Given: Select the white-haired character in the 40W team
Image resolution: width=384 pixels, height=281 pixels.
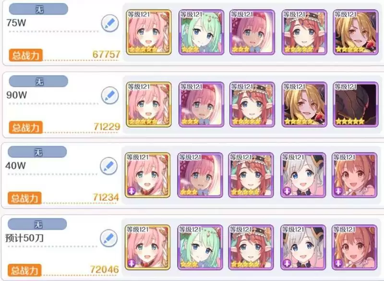Looking at the screenshot, I should (x=303, y=175).
